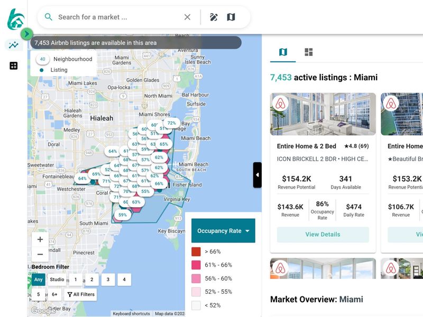The image size is (423, 317).
Task: Select the Studio bedroom filter
Action: click(x=57, y=279)
